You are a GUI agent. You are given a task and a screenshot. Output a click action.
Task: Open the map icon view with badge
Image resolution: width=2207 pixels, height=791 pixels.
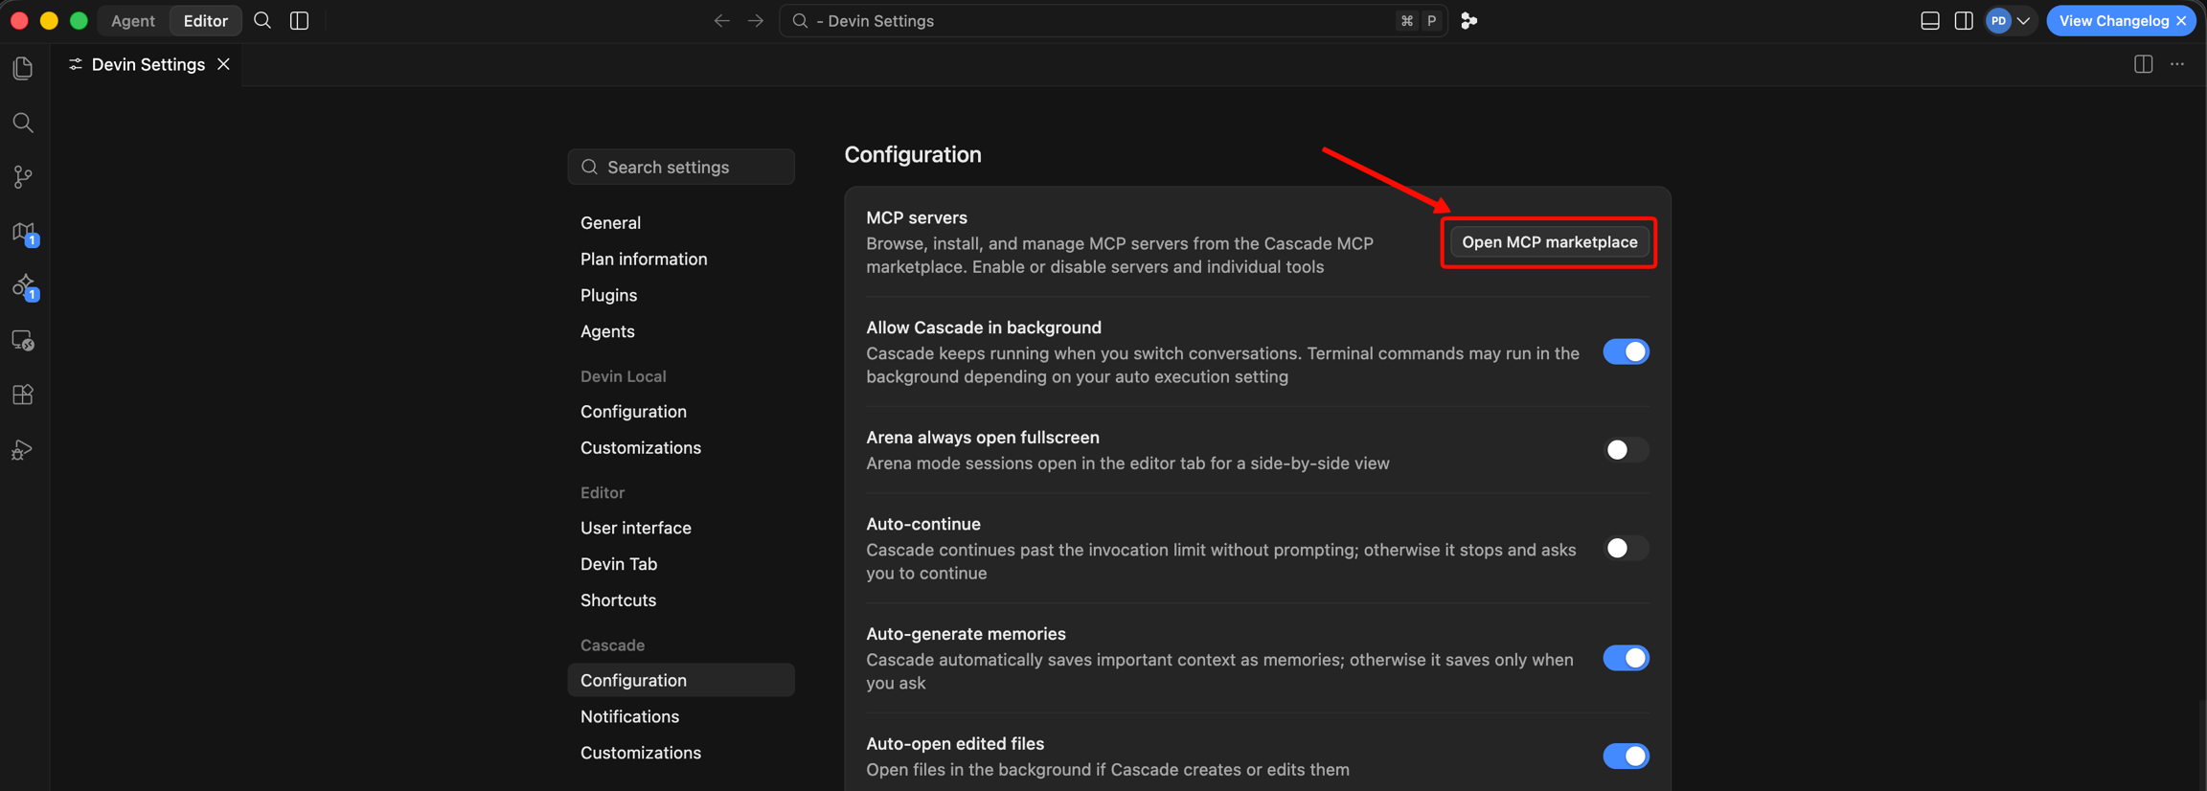click(x=23, y=233)
